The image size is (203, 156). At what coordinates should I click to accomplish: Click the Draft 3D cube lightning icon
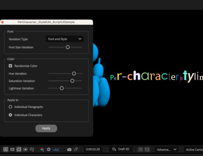114,149
